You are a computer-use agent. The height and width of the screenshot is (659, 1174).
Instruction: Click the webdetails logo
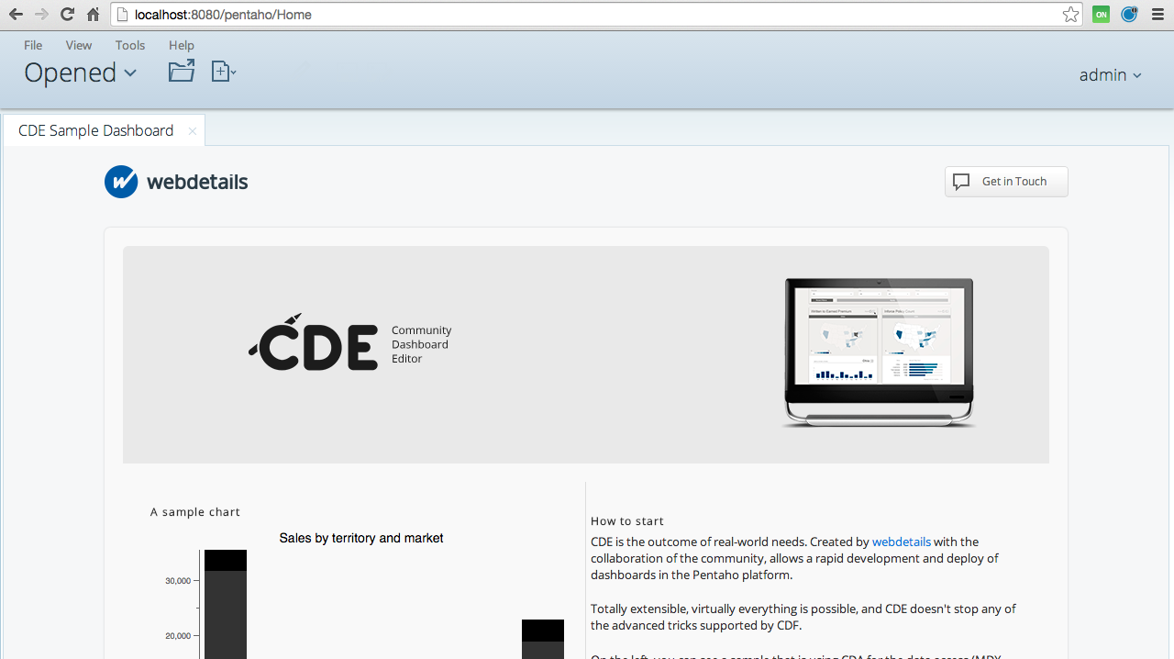tap(176, 182)
